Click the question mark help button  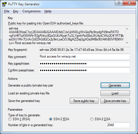[x=119, y=3]
